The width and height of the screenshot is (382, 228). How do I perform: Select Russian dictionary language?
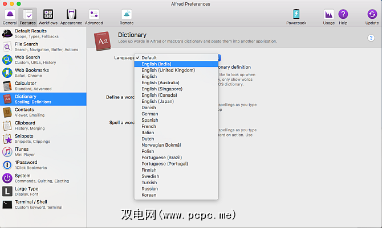click(x=176, y=189)
